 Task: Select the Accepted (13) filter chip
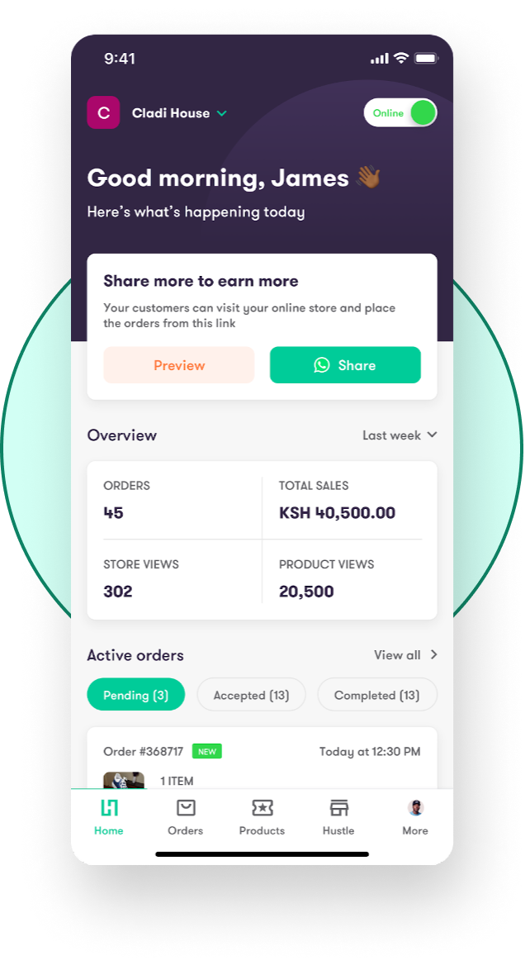pyautogui.click(x=251, y=695)
